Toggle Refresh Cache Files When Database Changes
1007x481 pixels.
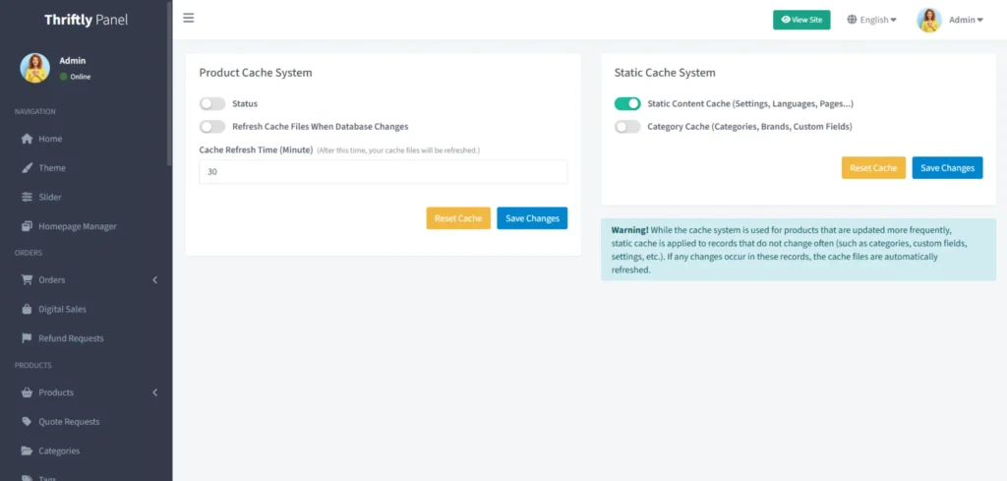[212, 126]
